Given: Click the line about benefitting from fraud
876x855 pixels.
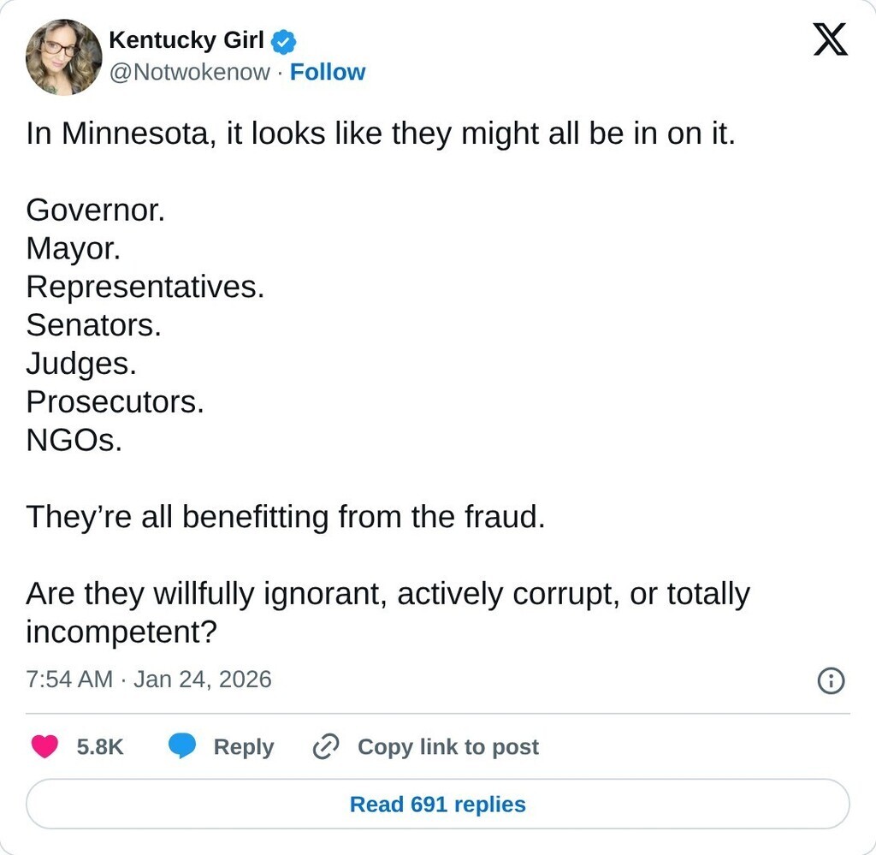Looking at the screenshot, I should coord(285,517).
